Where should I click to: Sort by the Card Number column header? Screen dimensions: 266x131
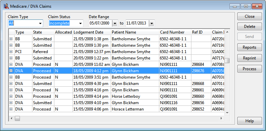click(x=175, y=32)
